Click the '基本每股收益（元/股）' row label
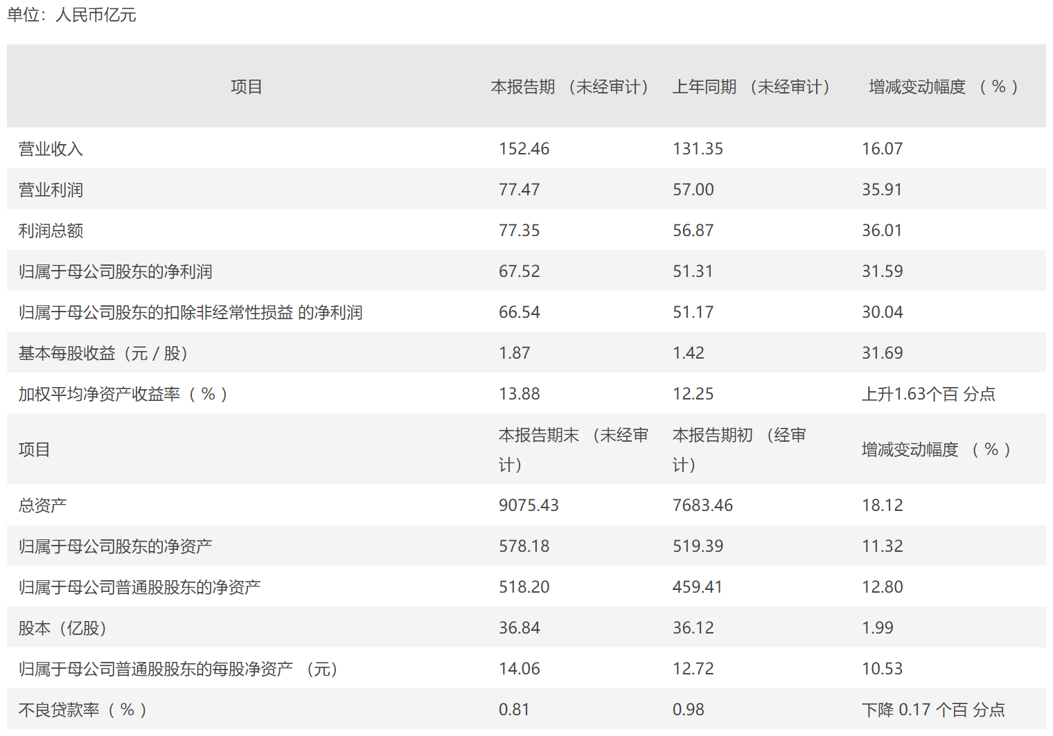 104,353
